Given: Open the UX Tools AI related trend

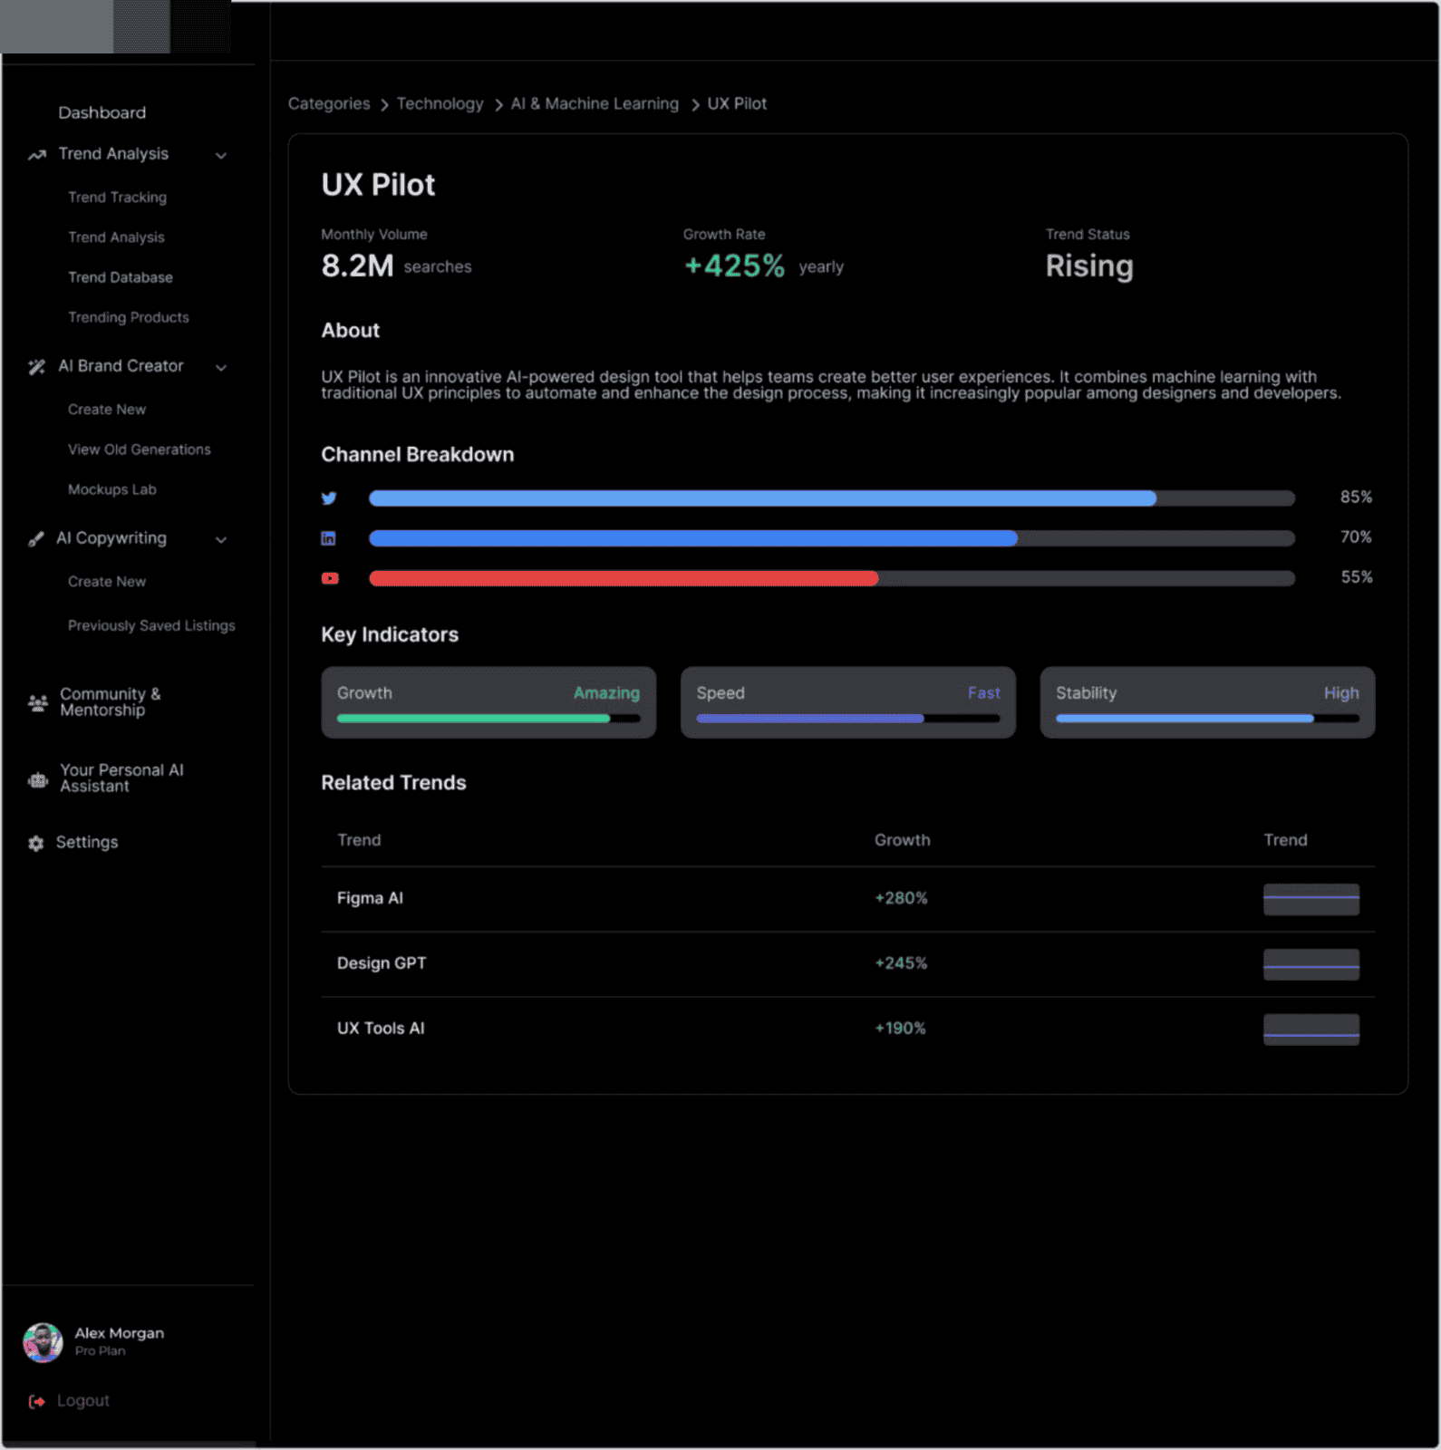Looking at the screenshot, I should click(381, 1029).
